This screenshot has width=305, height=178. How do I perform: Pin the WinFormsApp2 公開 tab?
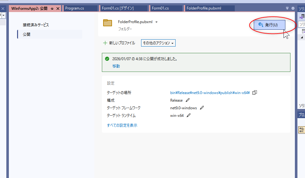[52, 9]
